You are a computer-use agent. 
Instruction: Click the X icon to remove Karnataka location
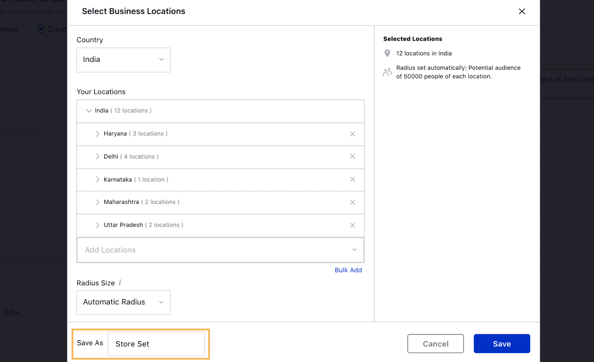[x=352, y=180]
